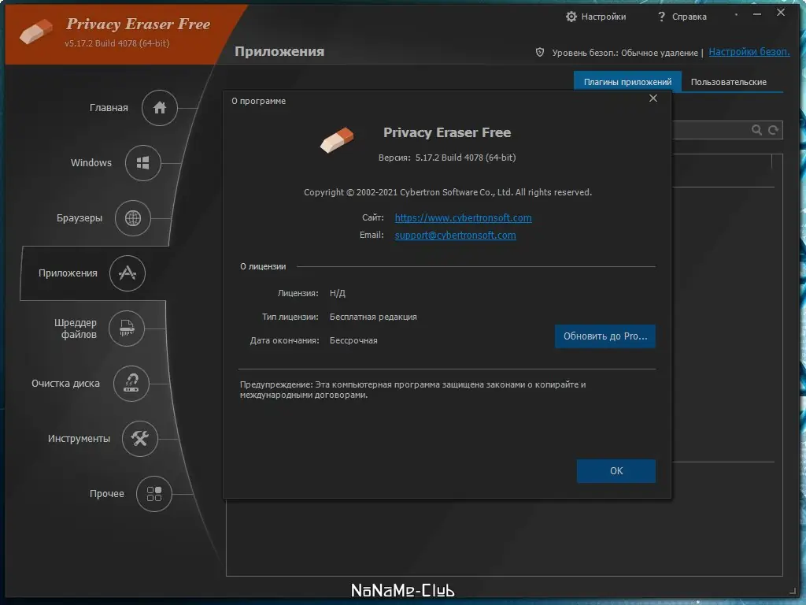Screen dimensions: 806x605
Task: Close the О программе dialog
Action: [x=653, y=98]
